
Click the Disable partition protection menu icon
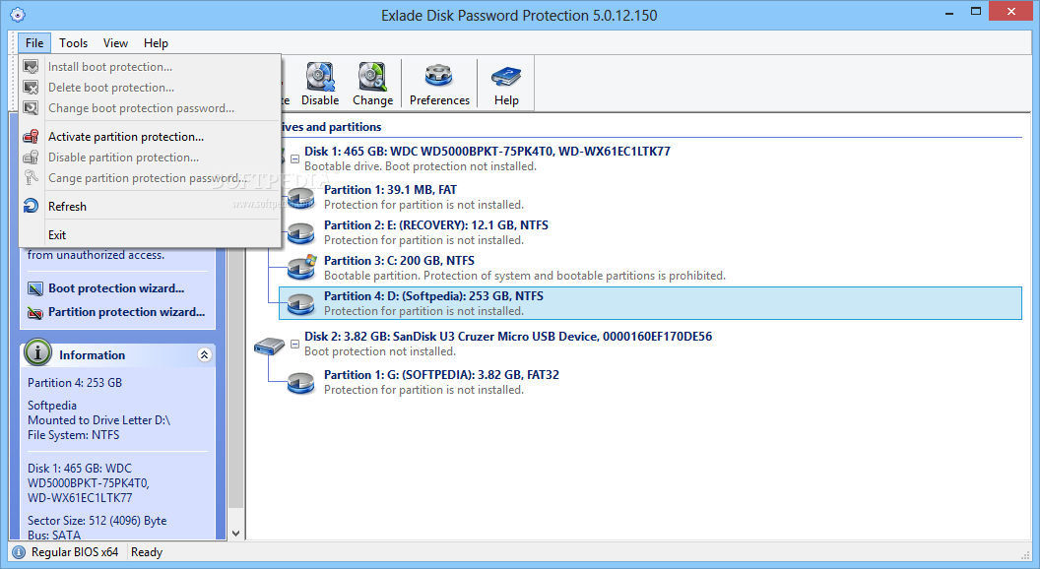(x=31, y=158)
